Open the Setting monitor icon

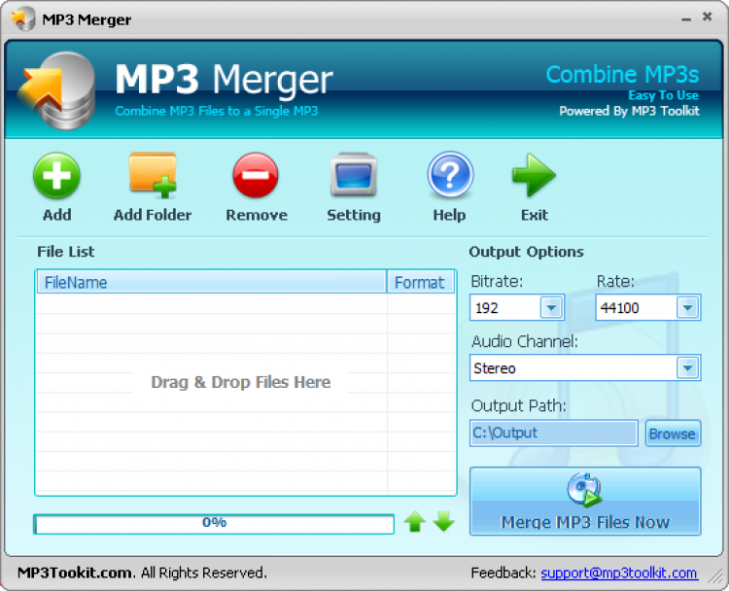point(354,175)
